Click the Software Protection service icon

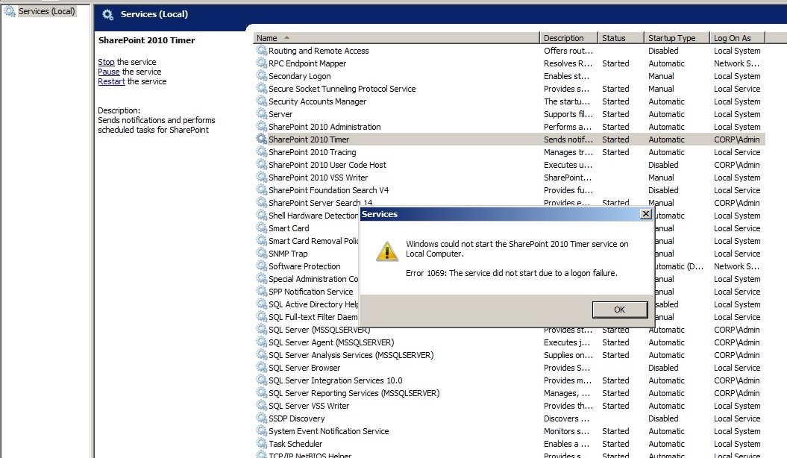[261, 266]
